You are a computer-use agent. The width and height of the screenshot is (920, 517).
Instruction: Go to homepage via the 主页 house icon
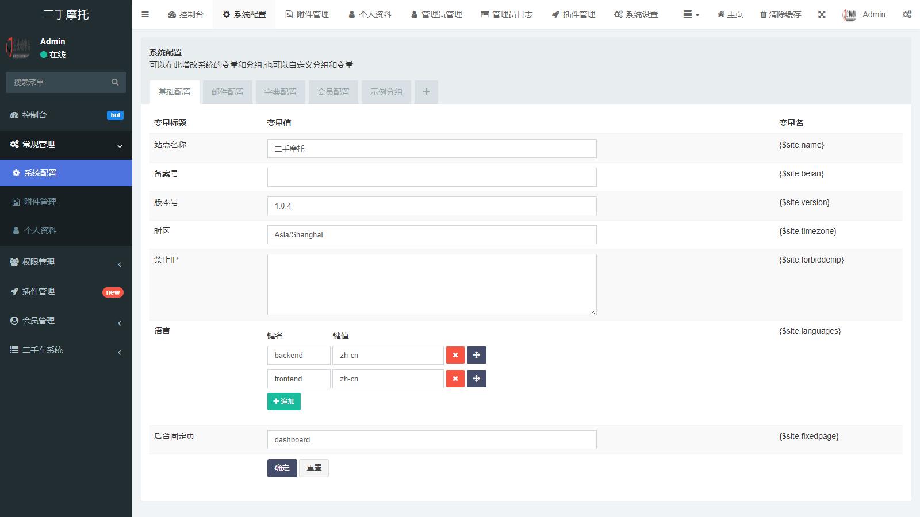coord(729,14)
